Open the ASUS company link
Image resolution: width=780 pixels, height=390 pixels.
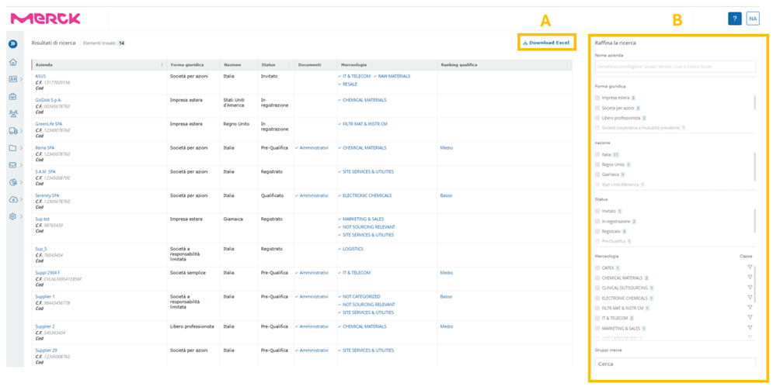(x=40, y=76)
